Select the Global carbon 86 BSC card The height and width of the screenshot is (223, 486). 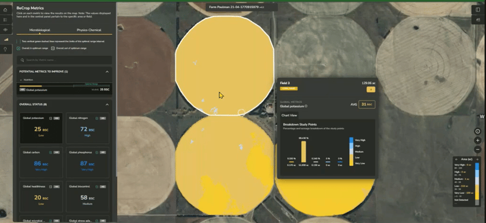click(42, 163)
